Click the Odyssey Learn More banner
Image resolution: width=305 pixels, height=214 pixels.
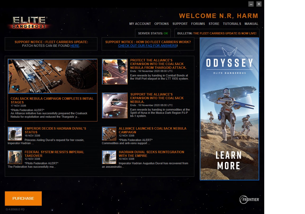229,109
